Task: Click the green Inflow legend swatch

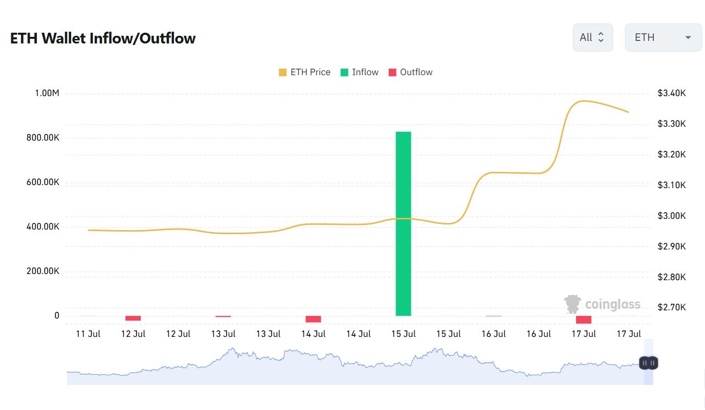Action: point(344,73)
